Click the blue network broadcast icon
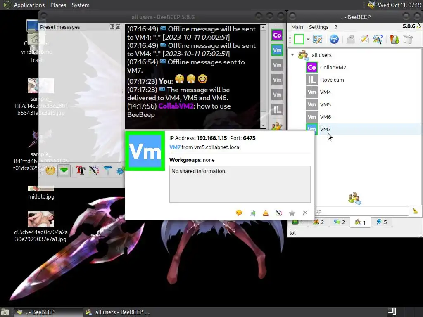423x317 pixels. [x=334, y=39]
